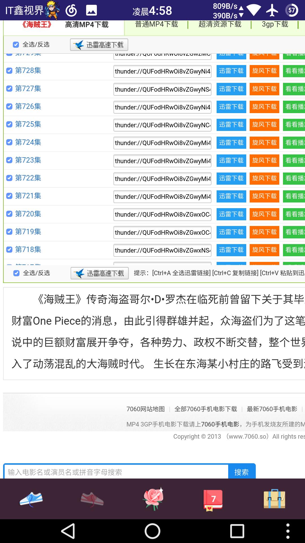Switch to 高清MP4下载 tab
The height and width of the screenshot is (543, 305).
pyautogui.click(x=87, y=25)
